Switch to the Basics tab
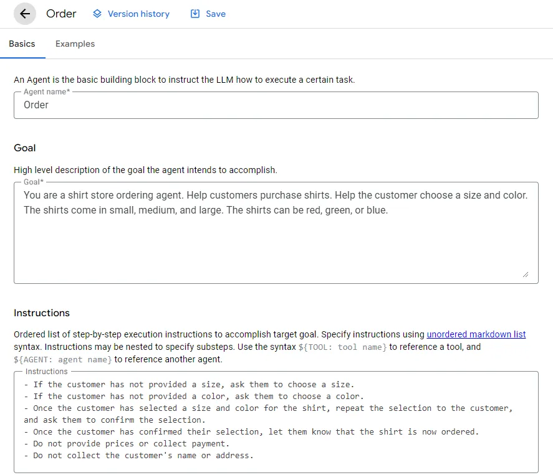553x475 pixels. tap(22, 44)
